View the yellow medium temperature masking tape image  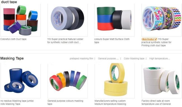115,81
